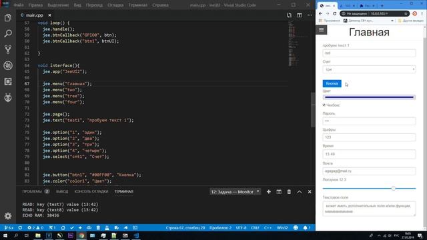Click the feedback smiley in the status bar
Screen dimensions: 427x240
click(296, 228)
